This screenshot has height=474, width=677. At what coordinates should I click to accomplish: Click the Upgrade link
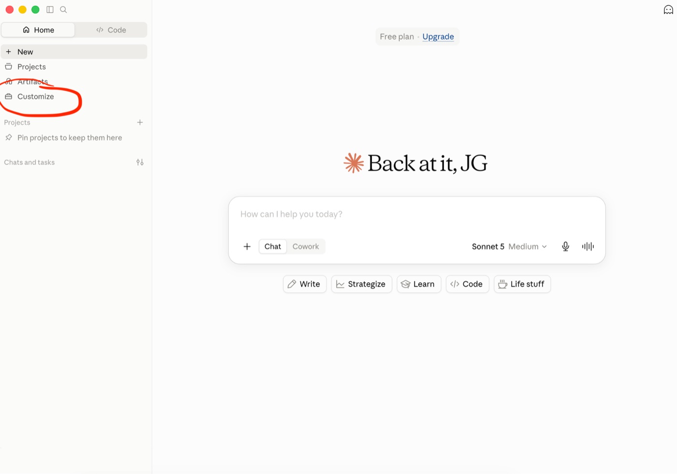(438, 37)
